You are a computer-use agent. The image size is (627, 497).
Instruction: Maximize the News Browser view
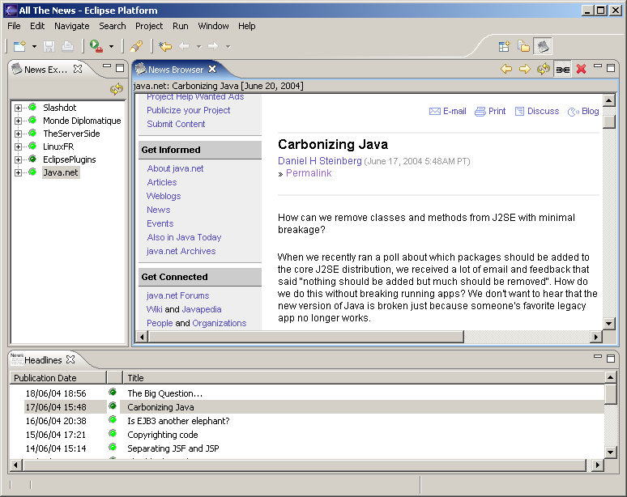(x=611, y=68)
